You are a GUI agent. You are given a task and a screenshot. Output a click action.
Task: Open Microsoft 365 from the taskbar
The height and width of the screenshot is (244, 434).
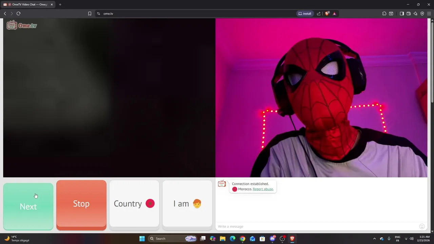213,239
